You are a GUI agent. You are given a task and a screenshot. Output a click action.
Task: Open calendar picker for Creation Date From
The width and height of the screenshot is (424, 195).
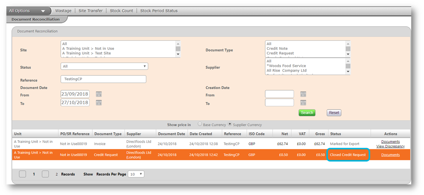(x=303, y=94)
